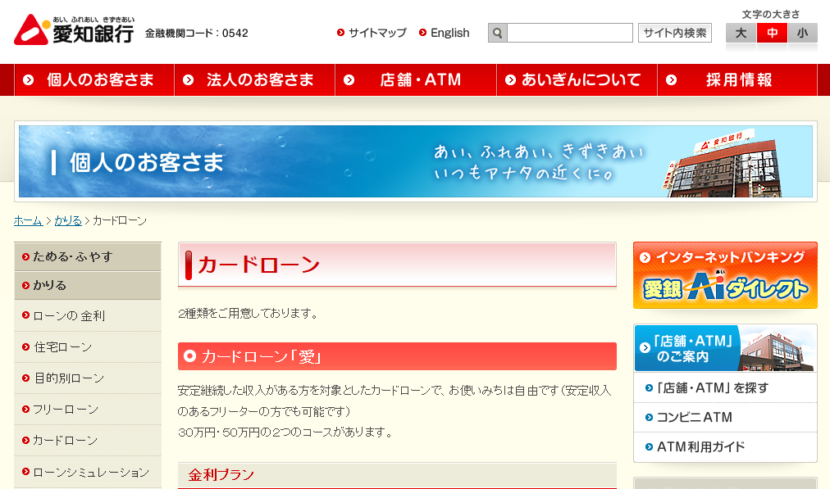Screen dimensions: 830x489
Task: Click the blue bullet beside ATM利用ガイド
Action: click(x=649, y=447)
